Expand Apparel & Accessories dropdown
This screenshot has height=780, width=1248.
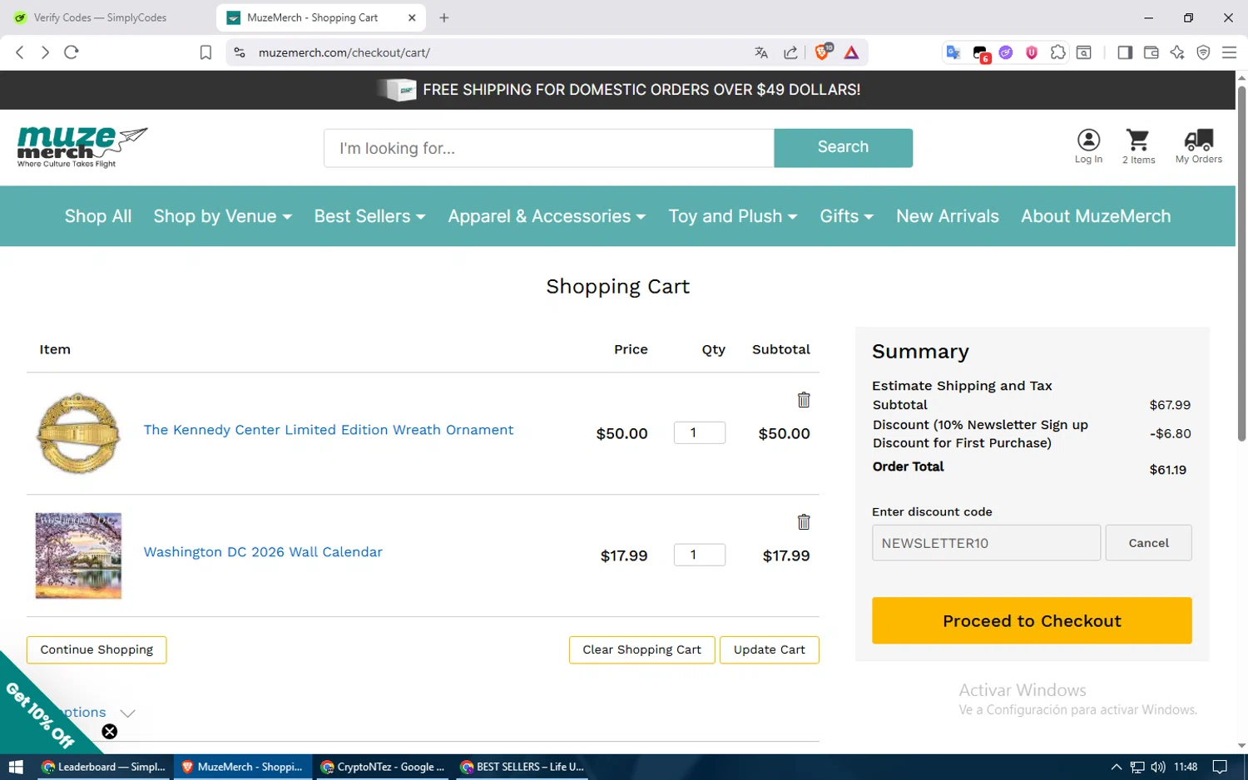click(547, 216)
